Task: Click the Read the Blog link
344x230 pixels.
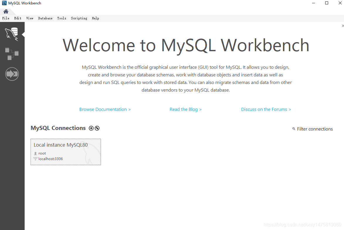Action: point(186,109)
